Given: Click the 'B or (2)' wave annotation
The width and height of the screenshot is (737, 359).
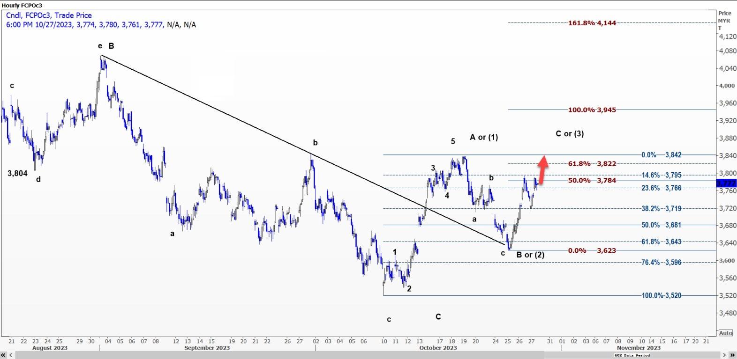Looking at the screenshot, I should tap(530, 255).
